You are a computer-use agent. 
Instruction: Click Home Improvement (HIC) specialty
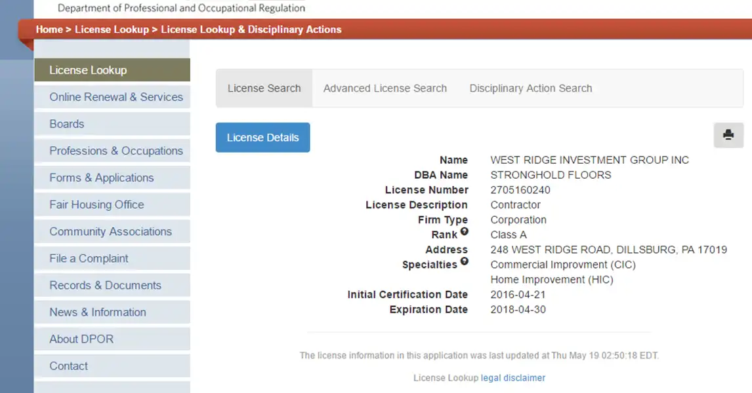point(551,280)
